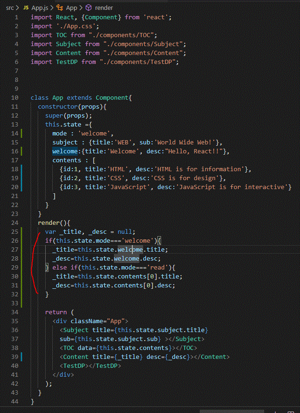Viewport: 300px width, 413px height.
Task: Click the mode key on line 14
Action: click(59, 134)
